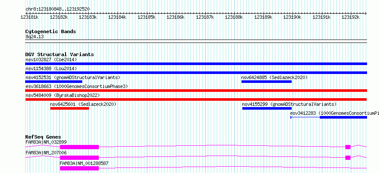This screenshot has width=379, height=173.
Task: Click the 123184k ruler label
Action: (117, 17)
